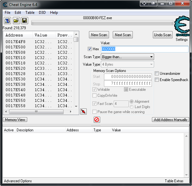The height and width of the screenshot is (186, 192).
Task: Select address row 0017E4F8
Action: (39, 42)
